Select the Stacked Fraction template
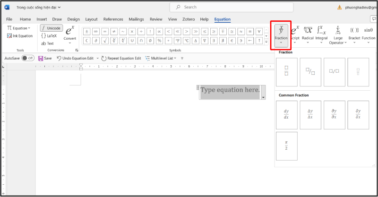 [x=286, y=72]
